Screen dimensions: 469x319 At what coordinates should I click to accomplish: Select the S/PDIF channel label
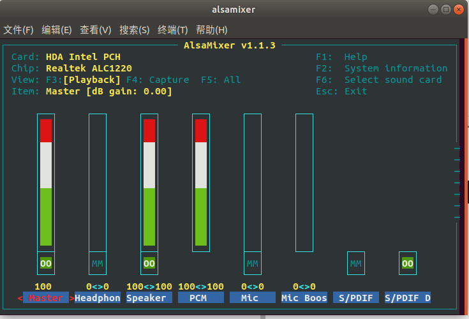coord(356,298)
